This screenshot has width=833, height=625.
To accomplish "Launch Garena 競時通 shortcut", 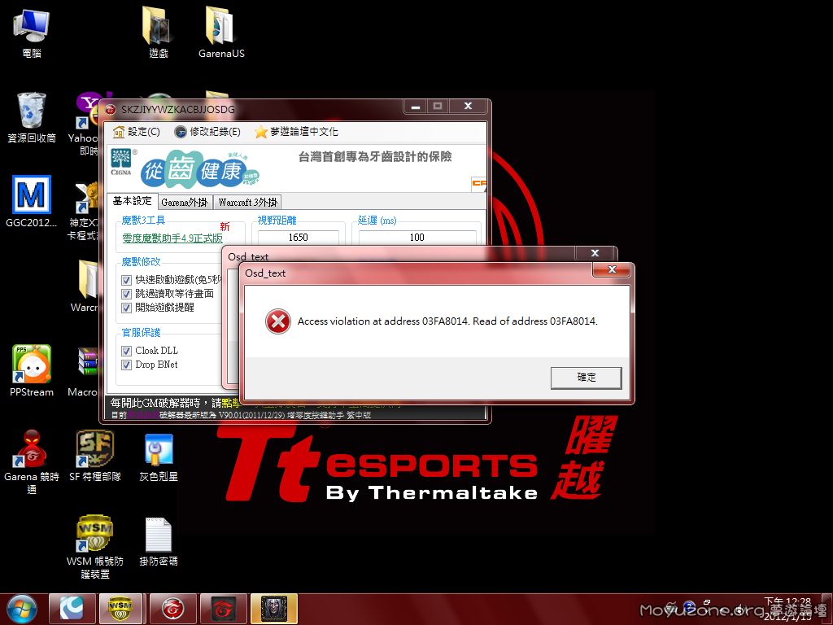I will (x=32, y=462).
